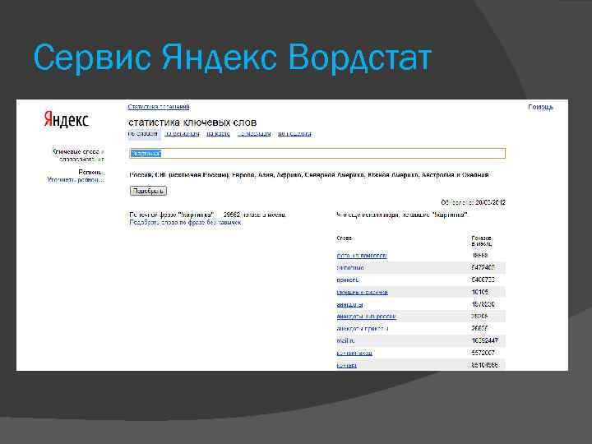592x444 pixels.
Task: Click the slide title 'Сервис Яндекс Вордстат'
Action: 232,58
